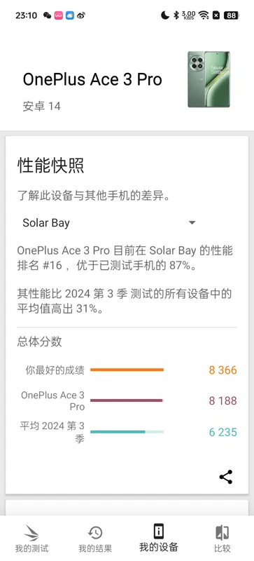
Task: Select the 我的设备 phone info icon
Action: (x=159, y=531)
